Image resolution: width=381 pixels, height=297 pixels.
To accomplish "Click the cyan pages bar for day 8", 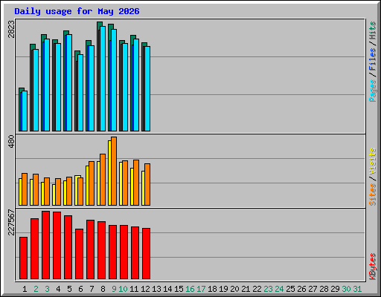I will (103, 79).
